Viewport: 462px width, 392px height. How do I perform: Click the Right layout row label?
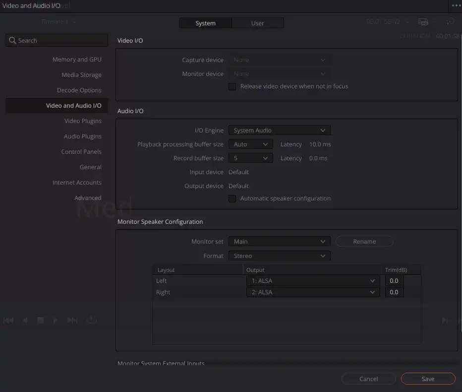coord(163,292)
